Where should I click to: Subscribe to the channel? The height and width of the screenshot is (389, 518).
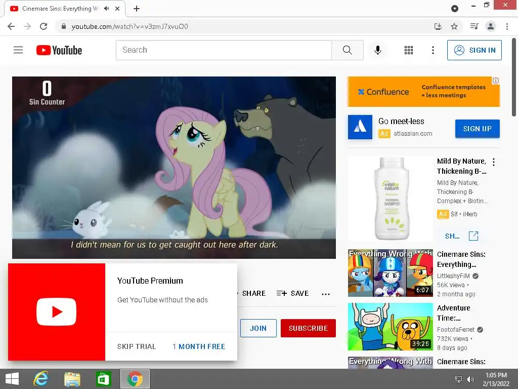[308, 328]
